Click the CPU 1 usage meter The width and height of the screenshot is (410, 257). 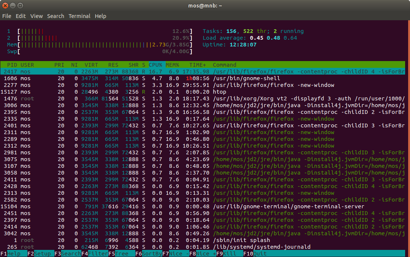click(x=100, y=31)
